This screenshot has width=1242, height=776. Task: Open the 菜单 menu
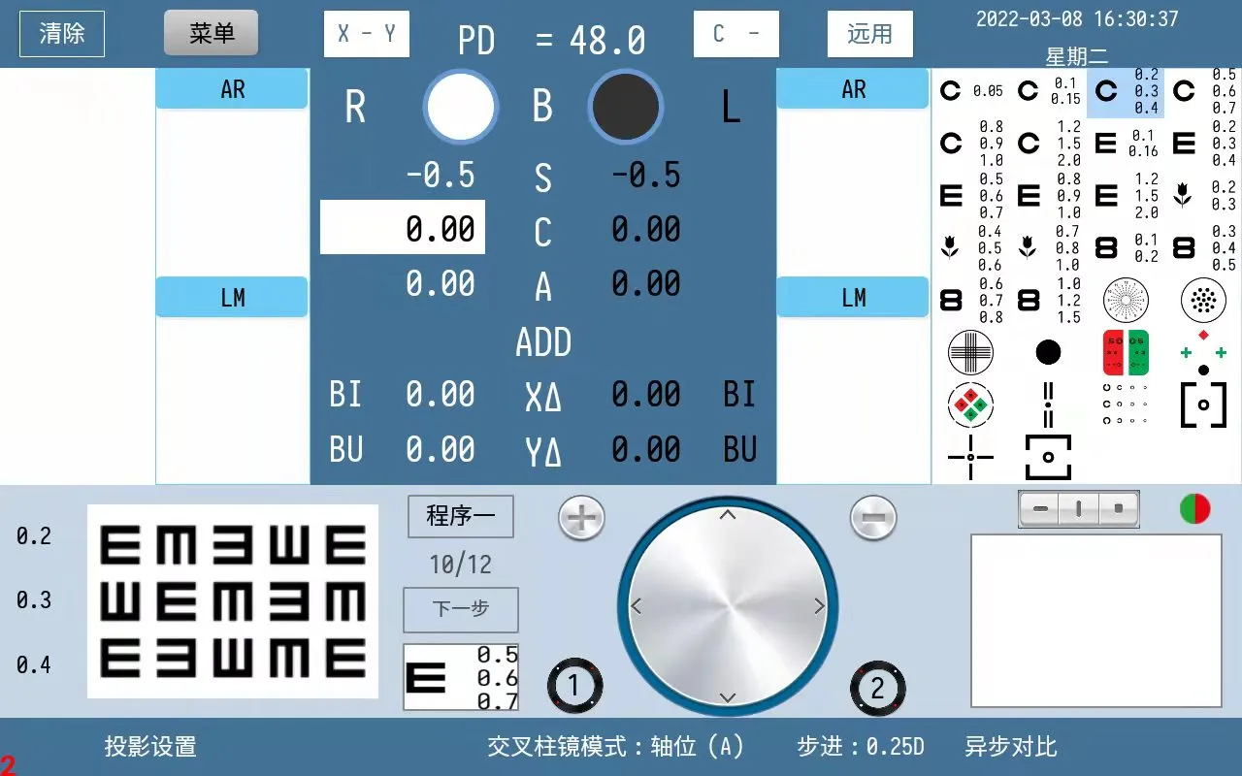click(211, 33)
